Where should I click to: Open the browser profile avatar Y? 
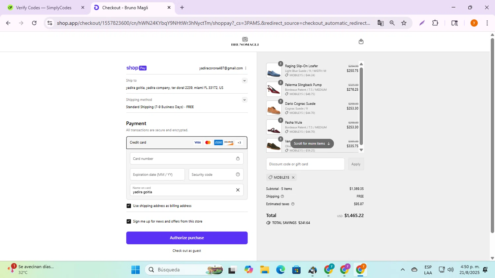[474, 23]
